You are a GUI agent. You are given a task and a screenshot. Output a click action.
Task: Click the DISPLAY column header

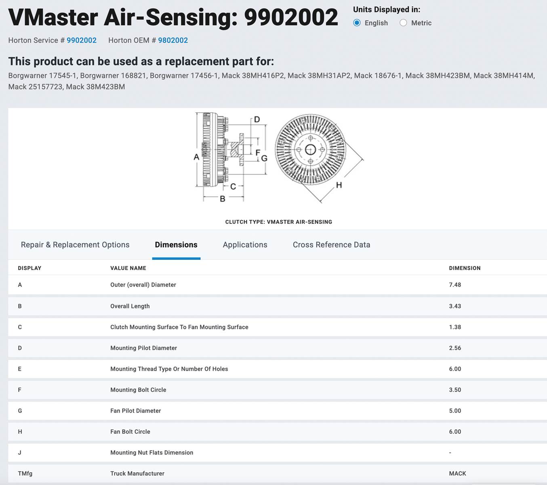click(x=29, y=268)
